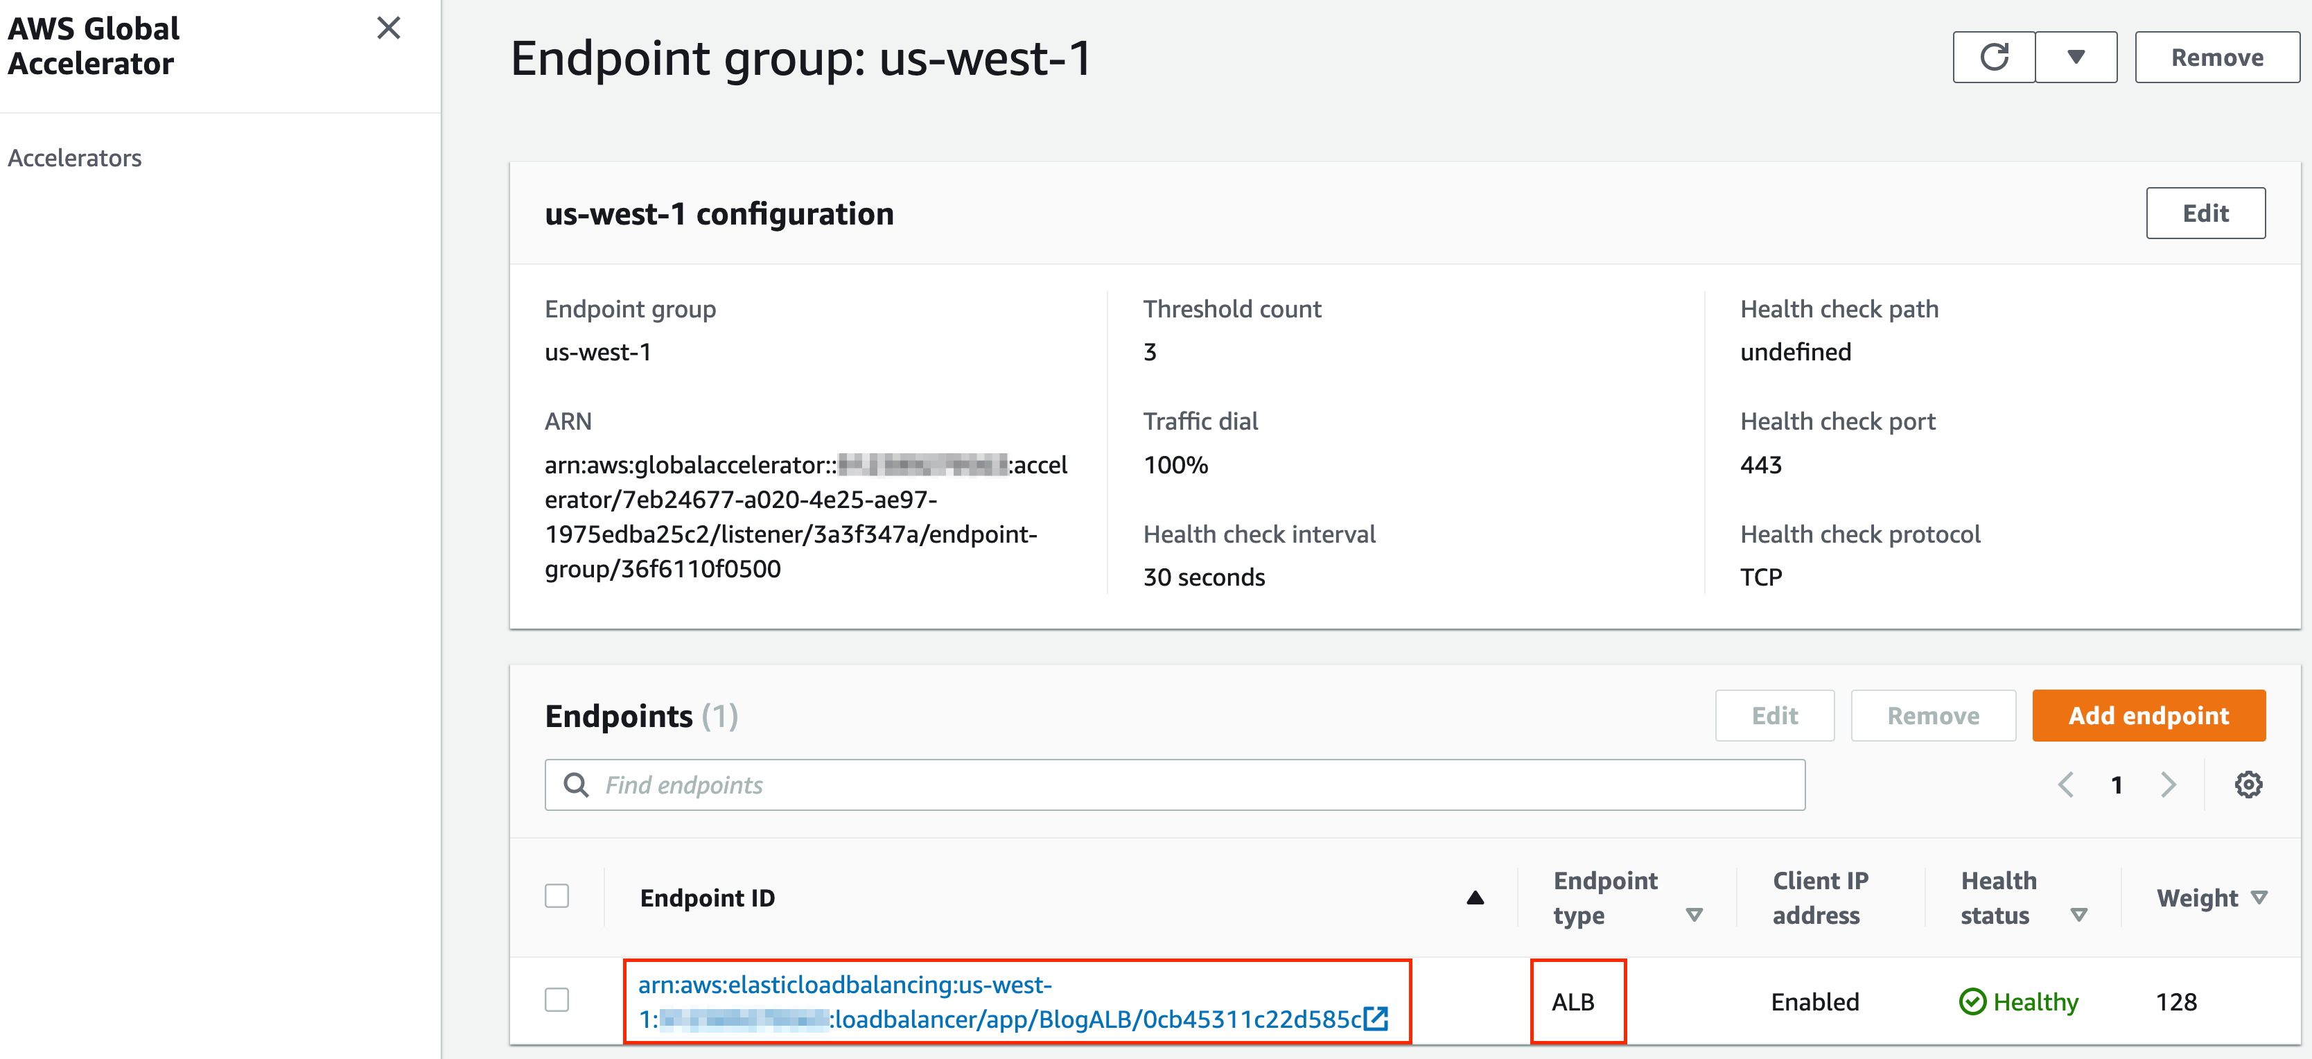The image size is (2312, 1059).
Task: Sort by Endpoint ID using the sort triangle
Action: coord(1476,897)
